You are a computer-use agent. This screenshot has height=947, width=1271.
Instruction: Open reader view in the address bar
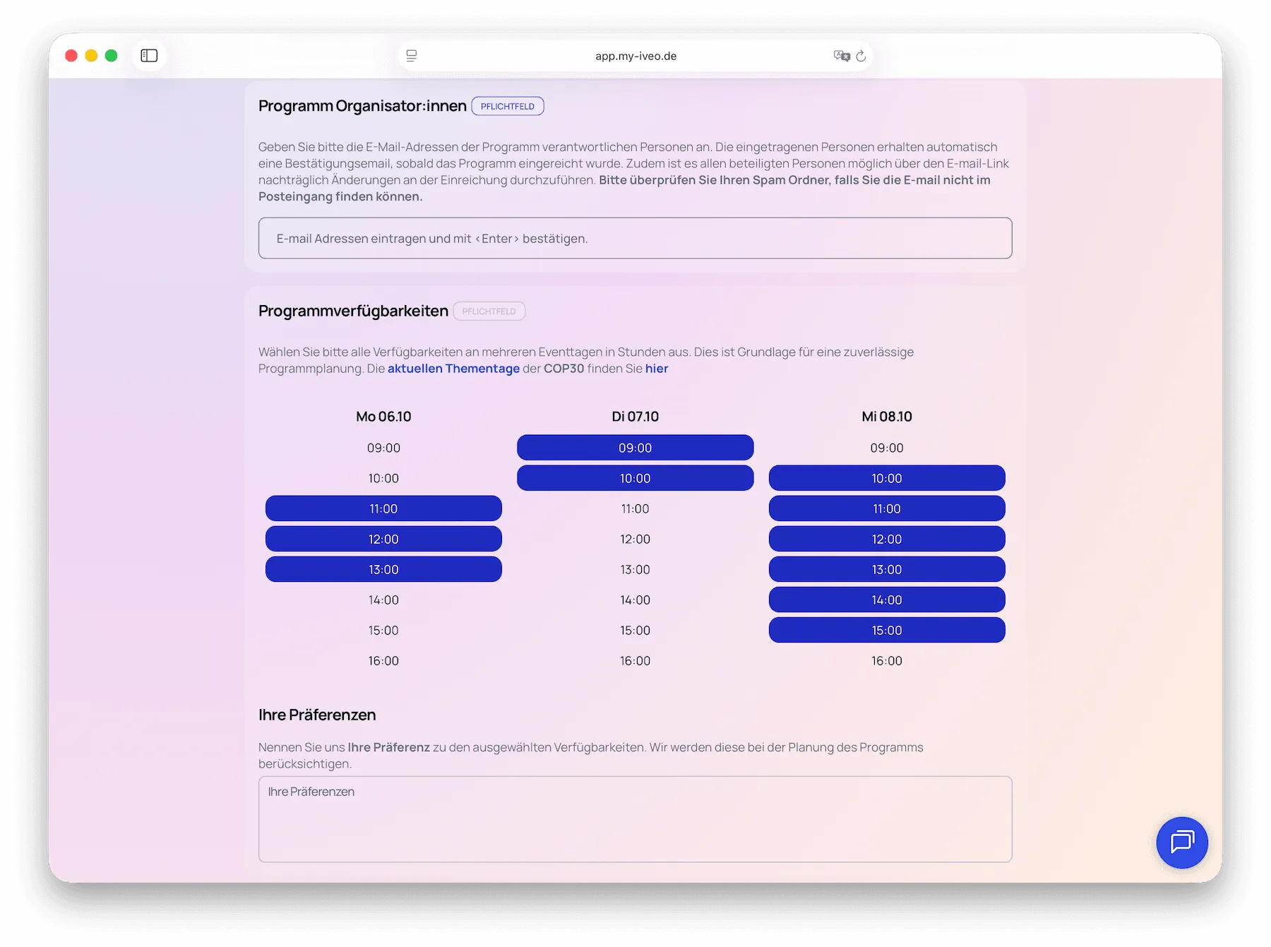pyautogui.click(x=412, y=55)
